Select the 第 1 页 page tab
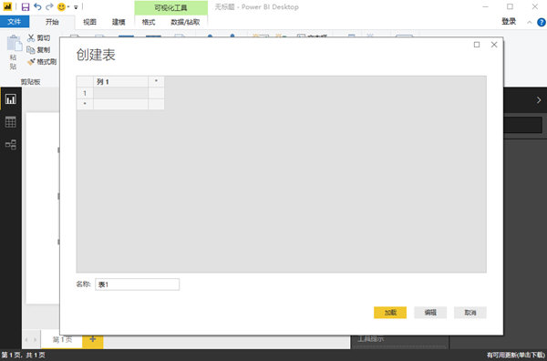Viewport: 547px width, 361px height. (x=62, y=339)
